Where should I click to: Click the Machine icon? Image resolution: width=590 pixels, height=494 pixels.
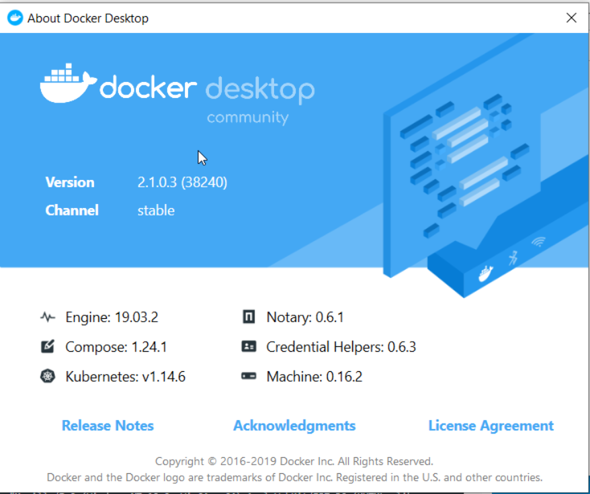[x=249, y=377]
